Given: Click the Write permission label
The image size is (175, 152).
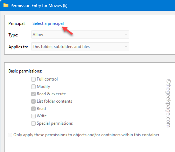Looking at the screenshot, I should (42, 116).
